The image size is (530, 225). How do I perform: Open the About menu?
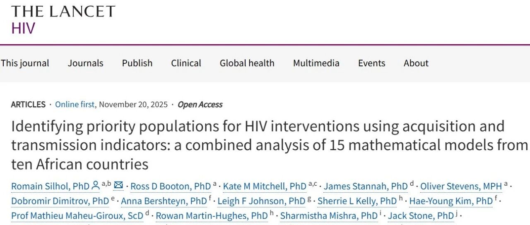click(x=416, y=63)
